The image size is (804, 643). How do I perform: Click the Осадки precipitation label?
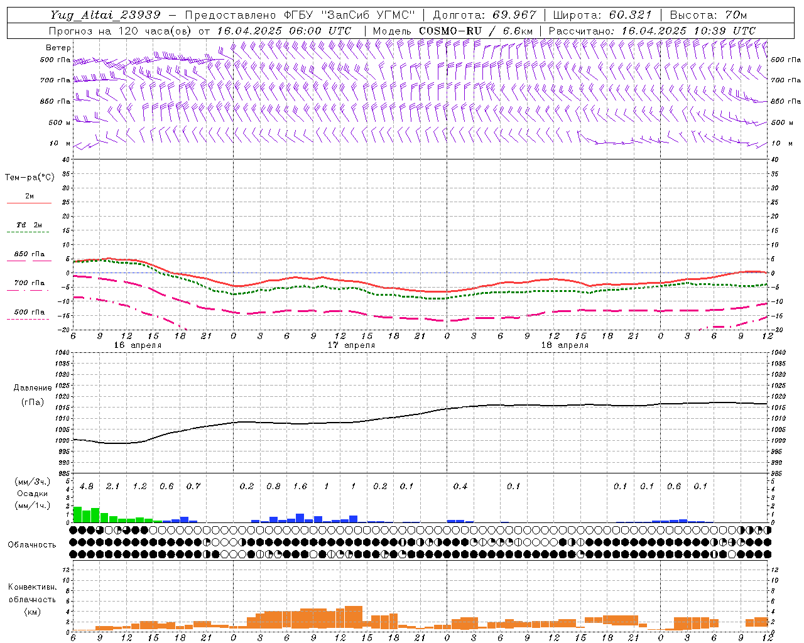tap(33, 494)
